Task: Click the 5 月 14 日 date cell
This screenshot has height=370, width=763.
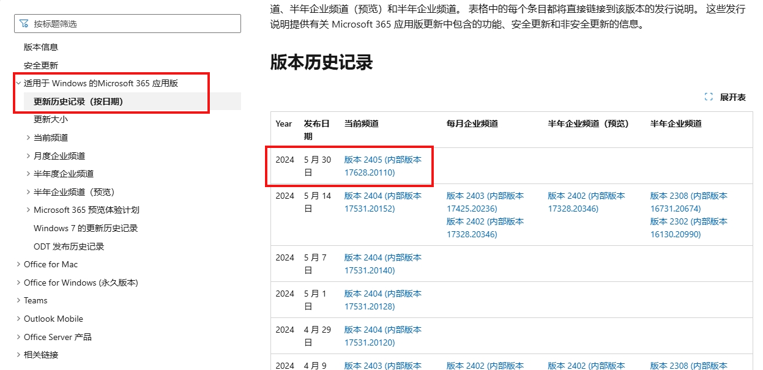Action: (318, 202)
